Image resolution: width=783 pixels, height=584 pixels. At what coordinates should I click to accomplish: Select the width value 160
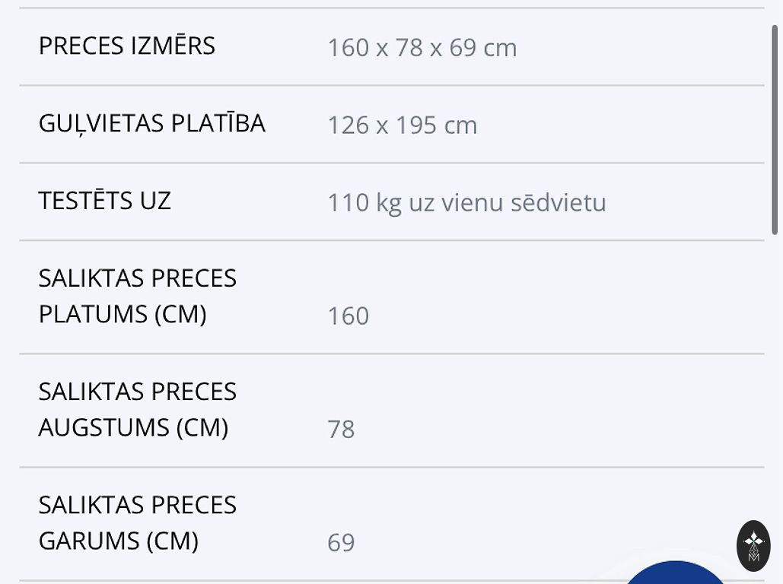click(x=348, y=316)
